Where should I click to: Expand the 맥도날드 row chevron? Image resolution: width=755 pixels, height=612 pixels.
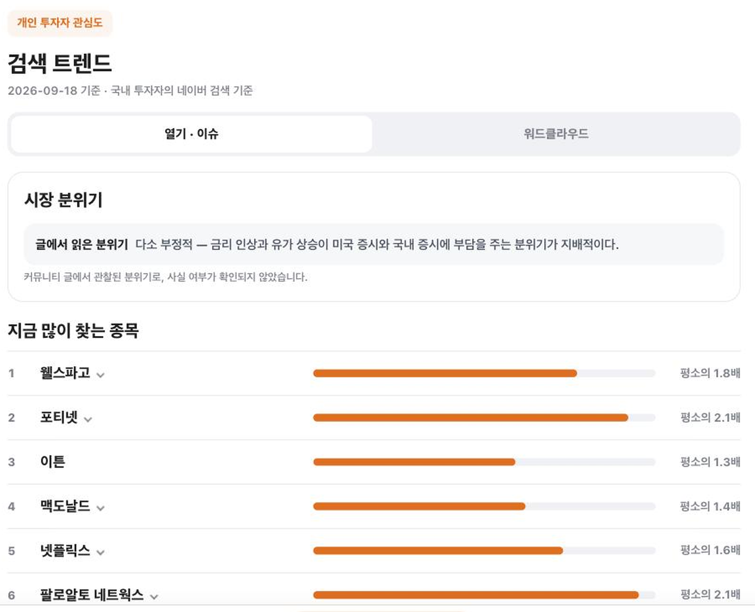pyautogui.click(x=100, y=508)
